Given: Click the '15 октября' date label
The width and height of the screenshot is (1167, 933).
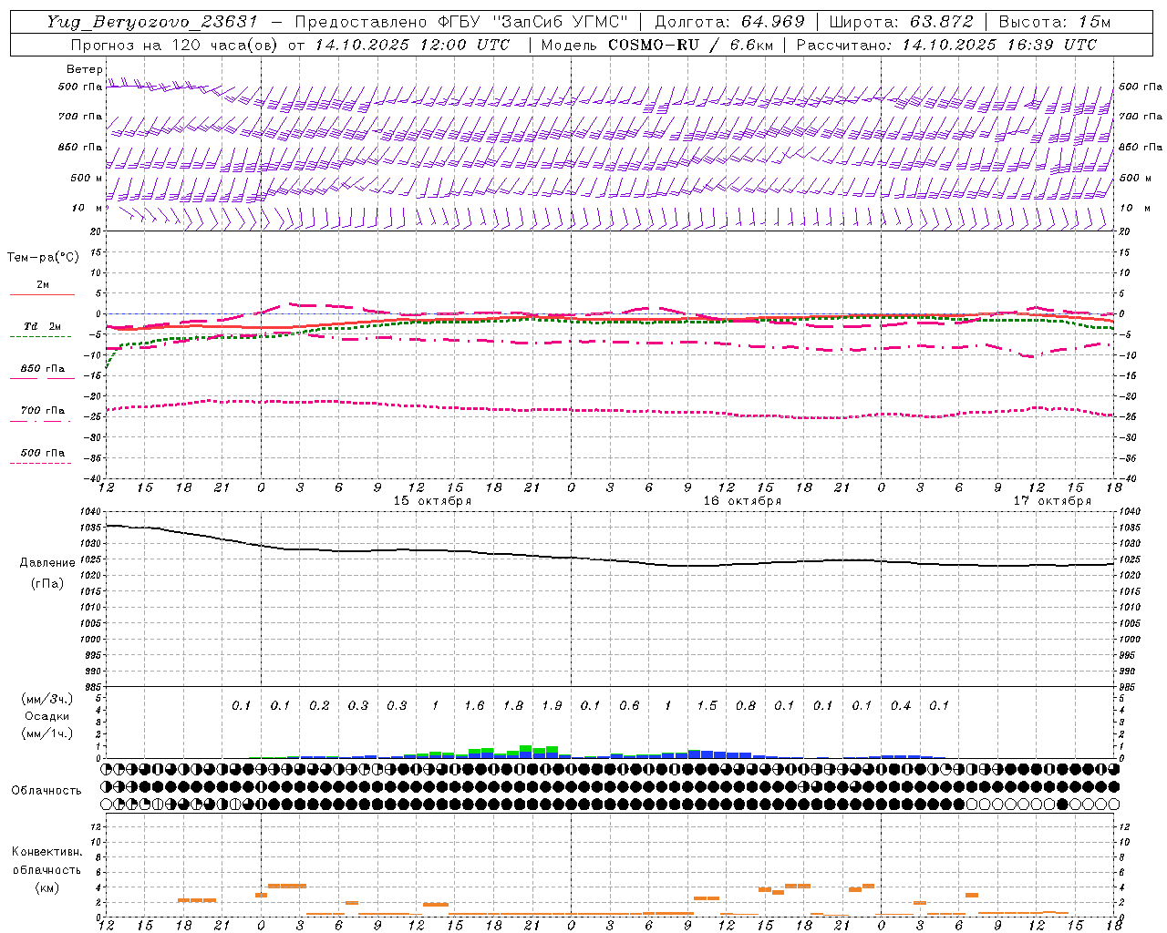Looking at the screenshot, I should 432,501.
